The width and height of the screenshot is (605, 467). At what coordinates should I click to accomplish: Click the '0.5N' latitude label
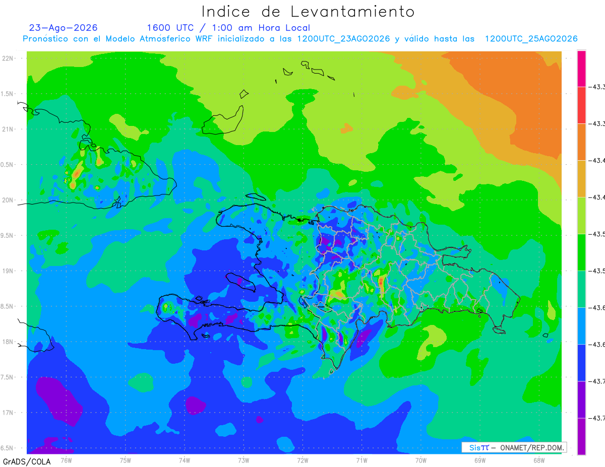pyautogui.click(x=8, y=165)
